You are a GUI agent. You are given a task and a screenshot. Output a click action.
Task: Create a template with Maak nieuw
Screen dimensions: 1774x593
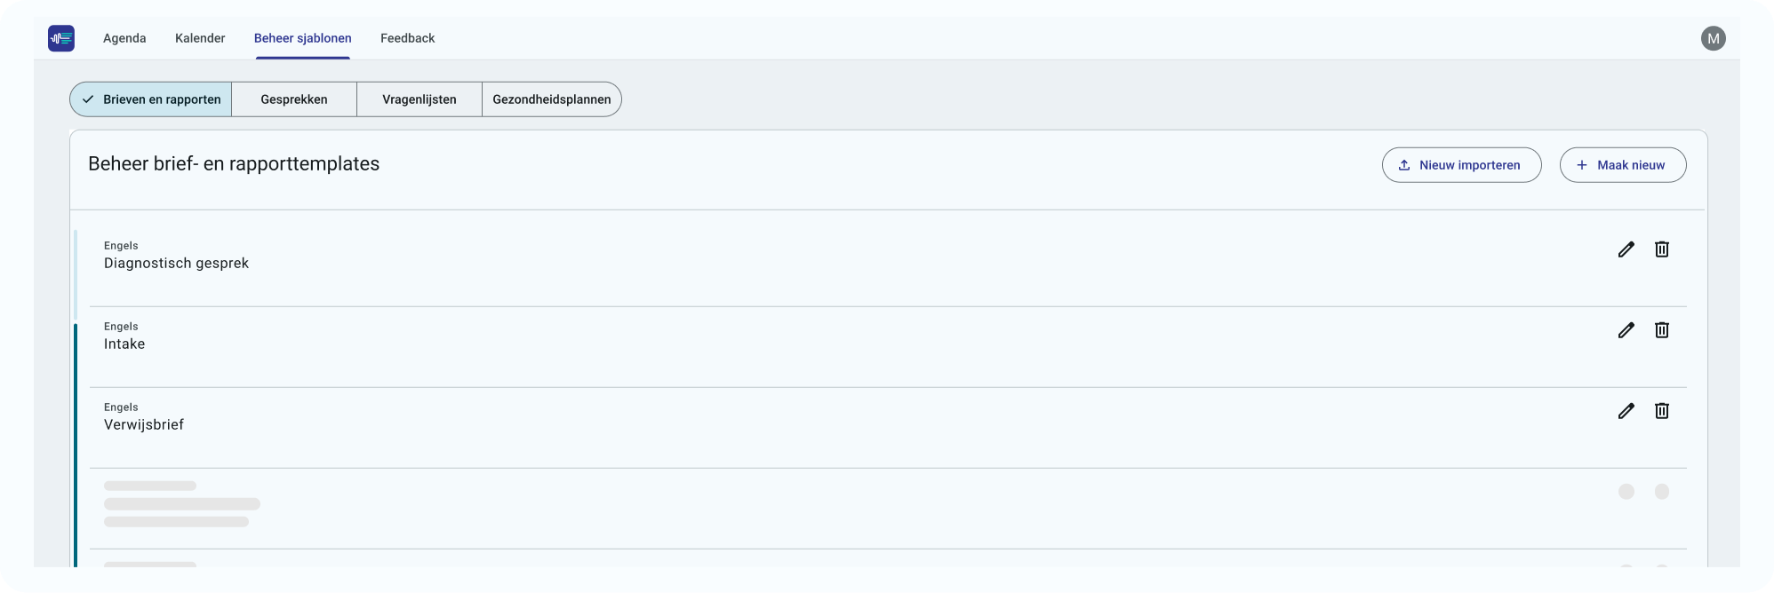(x=1622, y=165)
